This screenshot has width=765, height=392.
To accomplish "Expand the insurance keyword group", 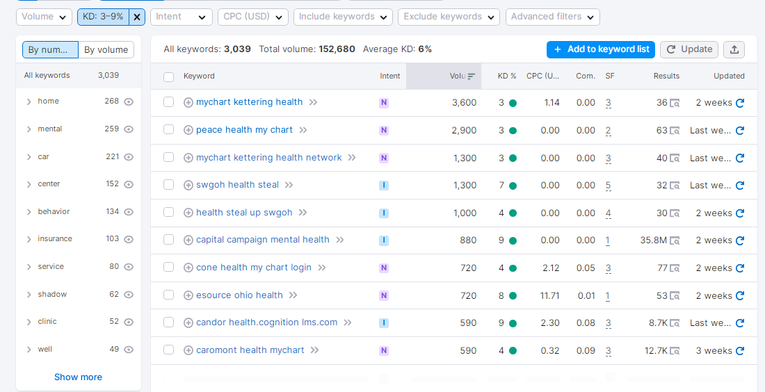I will tap(29, 239).
